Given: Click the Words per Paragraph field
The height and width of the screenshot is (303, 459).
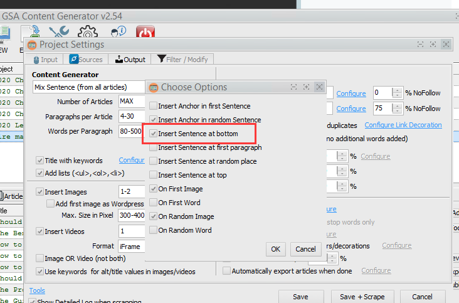Looking at the screenshot, I should coord(132,131).
